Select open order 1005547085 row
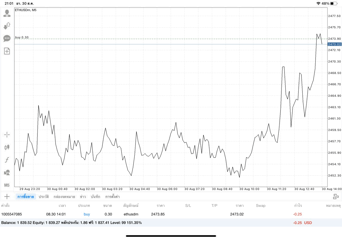Viewport: 342px width, 239px height. tap(171, 214)
